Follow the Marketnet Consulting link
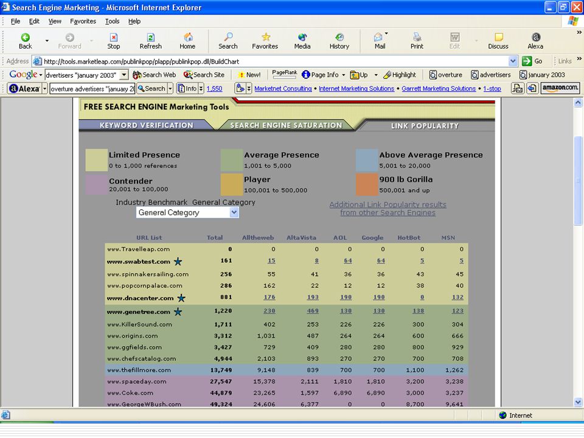This screenshot has width=584, height=438. pyautogui.click(x=283, y=89)
